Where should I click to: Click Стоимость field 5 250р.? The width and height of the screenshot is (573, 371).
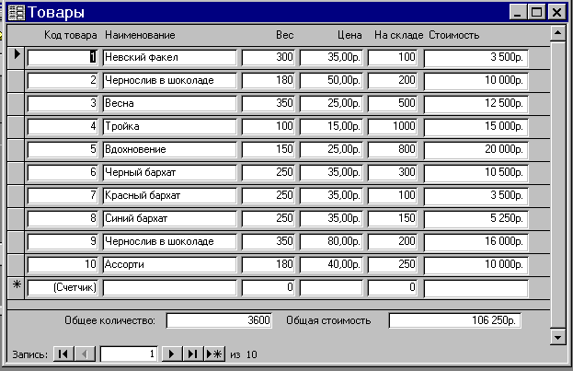tap(476, 219)
